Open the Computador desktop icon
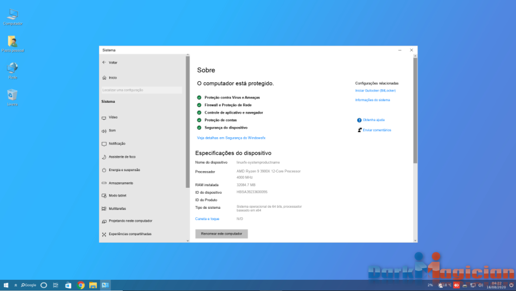Image resolution: width=516 pixels, height=291 pixels. pyautogui.click(x=13, y=17)
